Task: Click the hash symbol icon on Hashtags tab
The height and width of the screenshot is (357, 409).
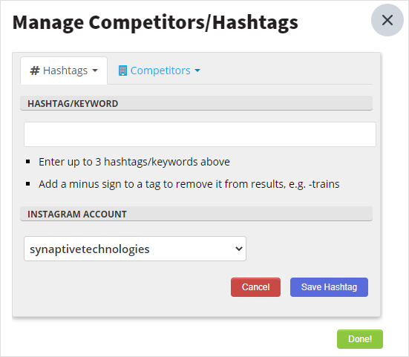Action: pyautogui.click(x=35, y=71)
